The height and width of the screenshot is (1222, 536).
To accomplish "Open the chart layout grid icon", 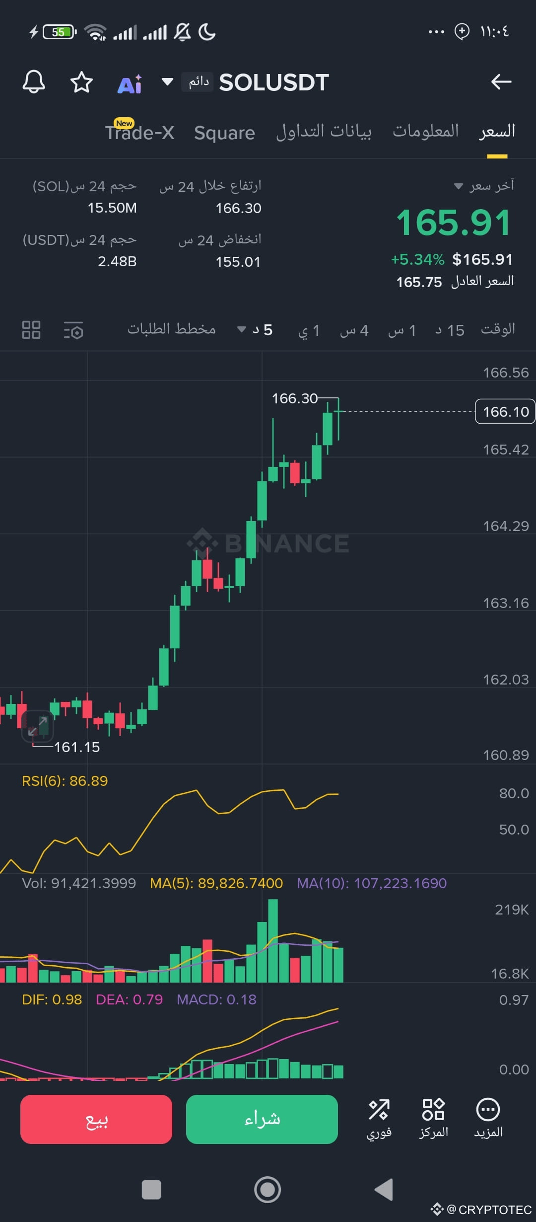I will [x=31, y=330].
